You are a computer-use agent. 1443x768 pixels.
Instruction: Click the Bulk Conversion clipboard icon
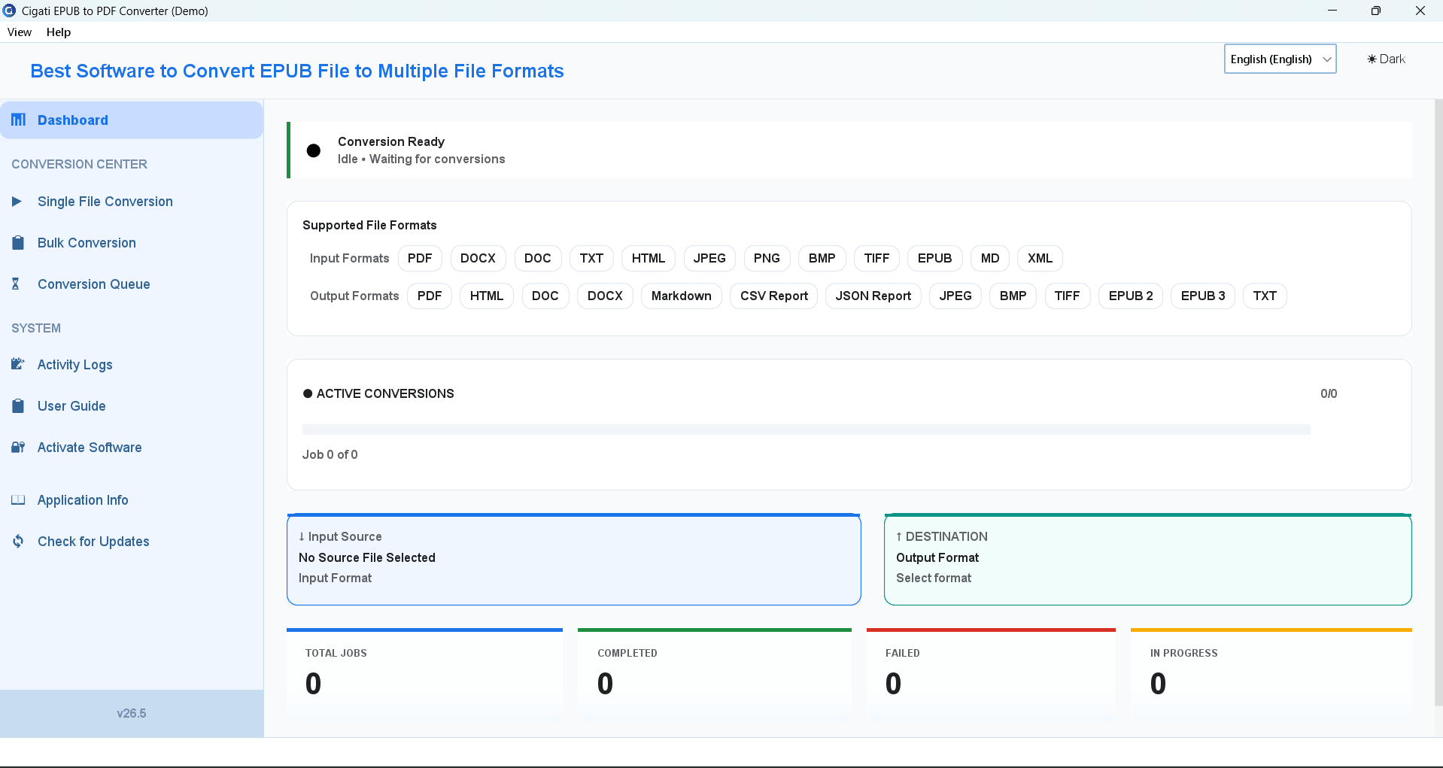[18, 243]
